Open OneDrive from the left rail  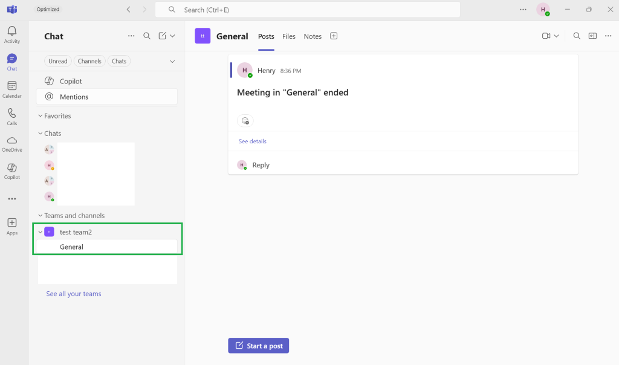point(12,144)
